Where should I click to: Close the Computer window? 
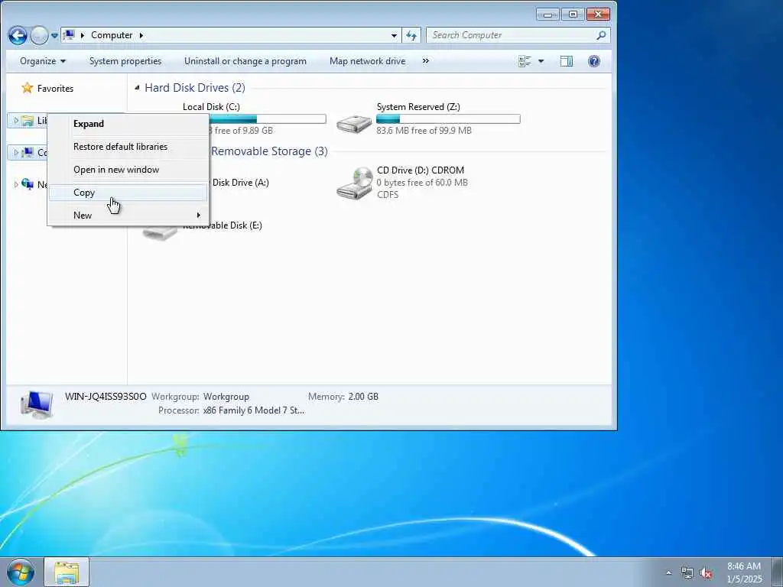(598, 15)
